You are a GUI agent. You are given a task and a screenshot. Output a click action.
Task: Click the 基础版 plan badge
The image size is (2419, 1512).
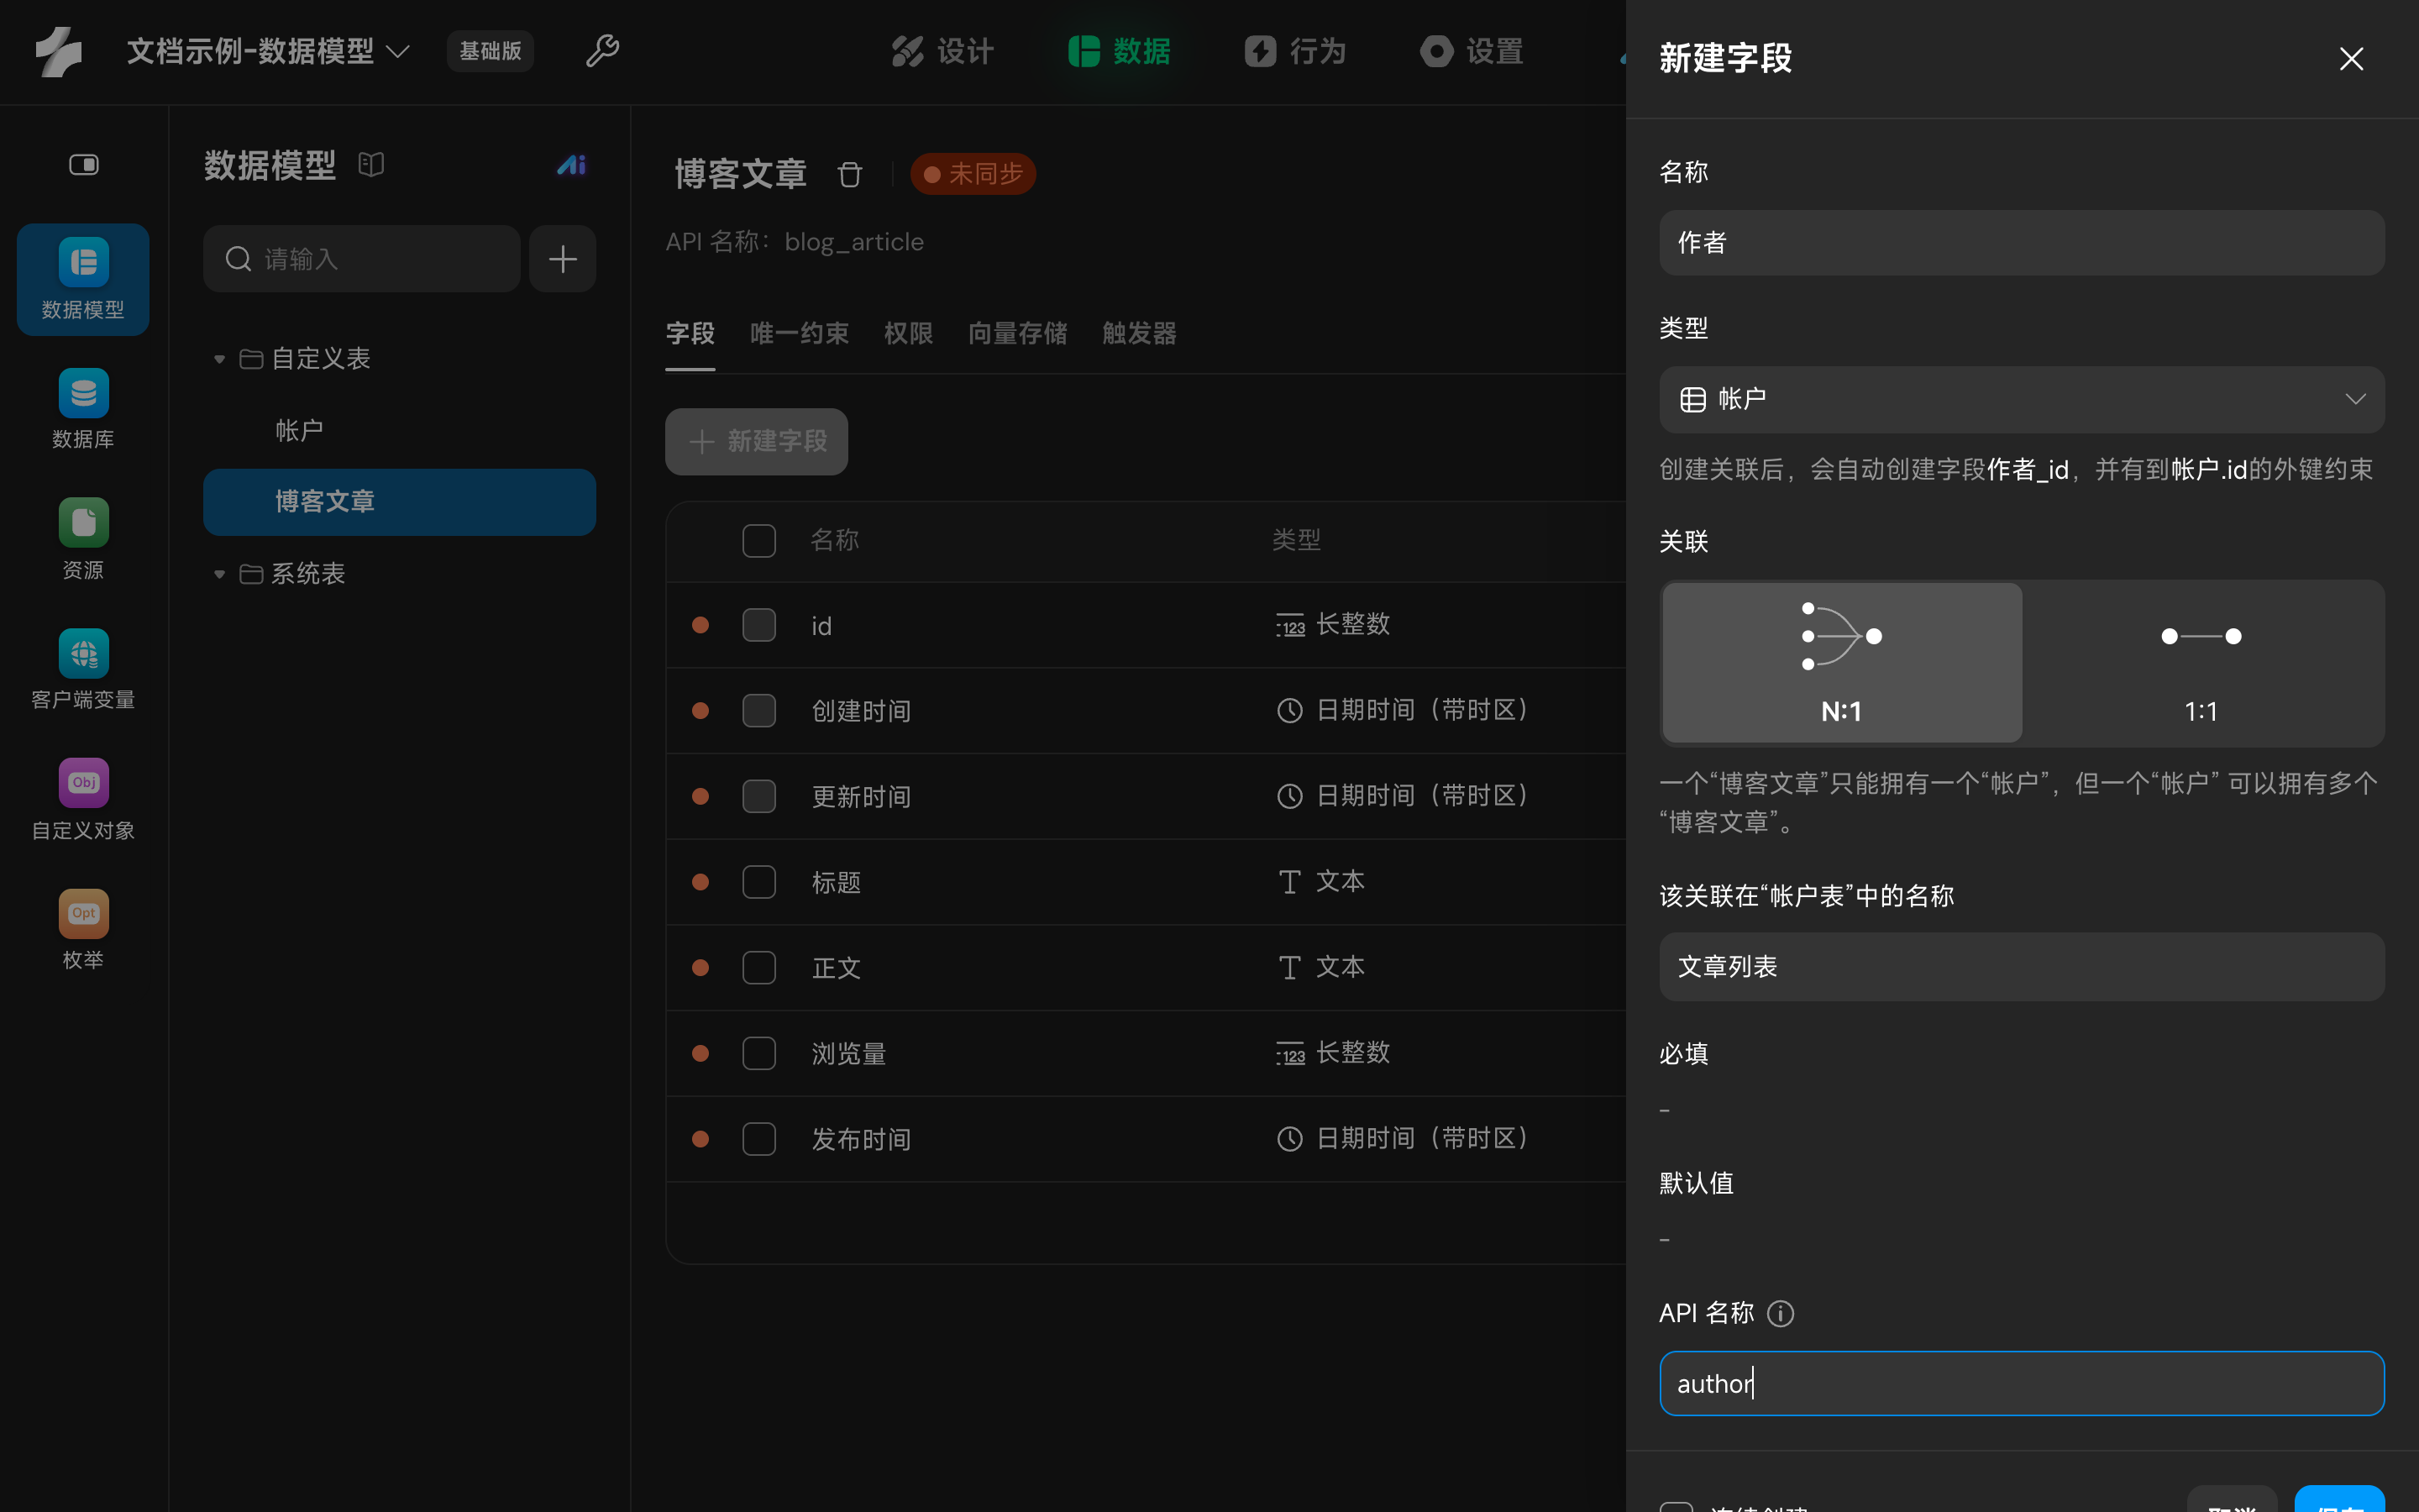(x=490, y=51)
